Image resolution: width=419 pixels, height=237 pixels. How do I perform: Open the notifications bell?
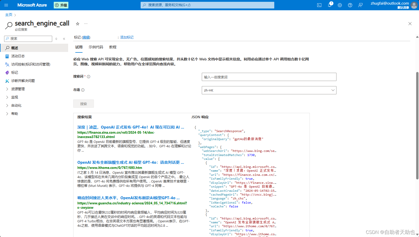click(330, 5)
